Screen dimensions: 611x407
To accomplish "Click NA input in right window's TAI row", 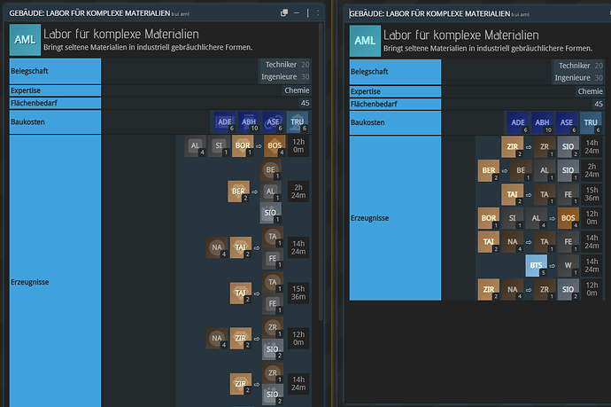I will (513, 241).
